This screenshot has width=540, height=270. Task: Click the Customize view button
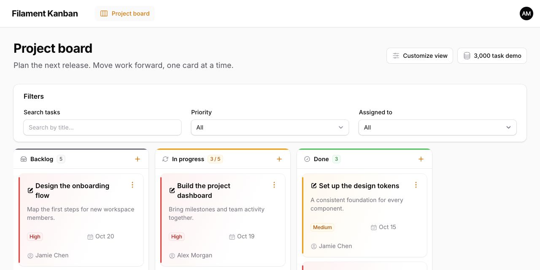[420, 56]
